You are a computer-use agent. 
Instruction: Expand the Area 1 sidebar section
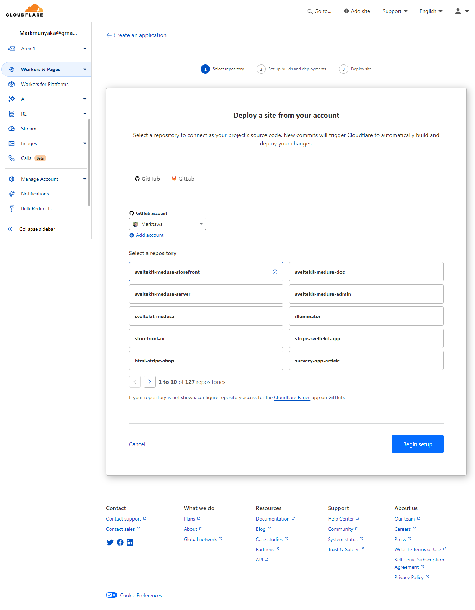point(85,49)
